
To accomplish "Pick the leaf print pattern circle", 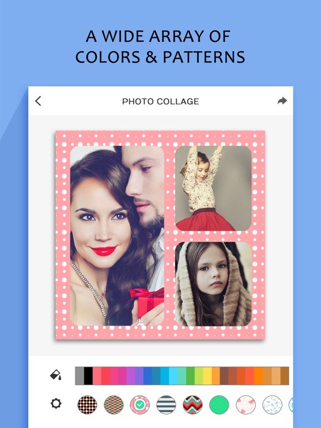I will pyautogui.click(x=273, y=405).
